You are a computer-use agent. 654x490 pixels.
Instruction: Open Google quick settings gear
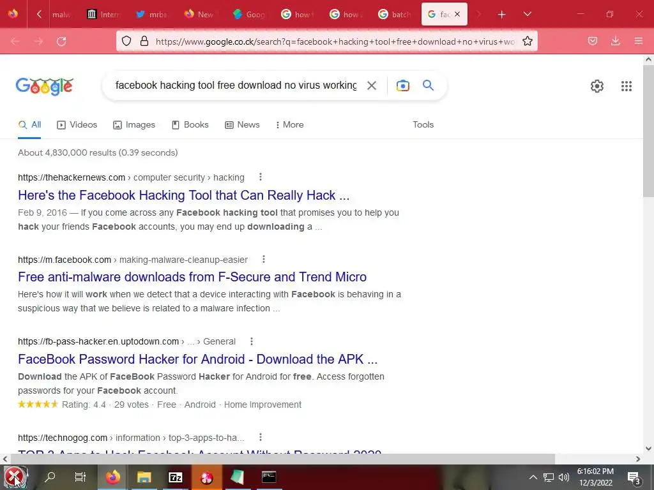coord(597,86)
